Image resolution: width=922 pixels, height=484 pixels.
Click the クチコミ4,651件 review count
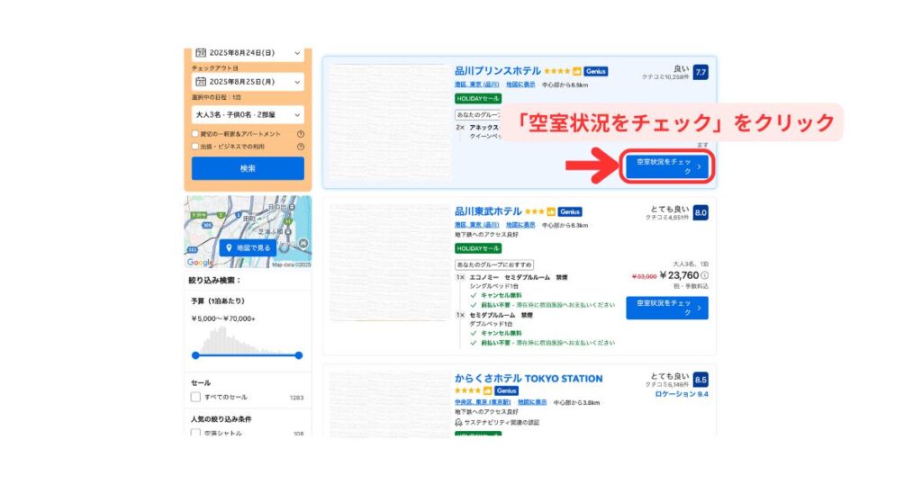click(667, 218)
